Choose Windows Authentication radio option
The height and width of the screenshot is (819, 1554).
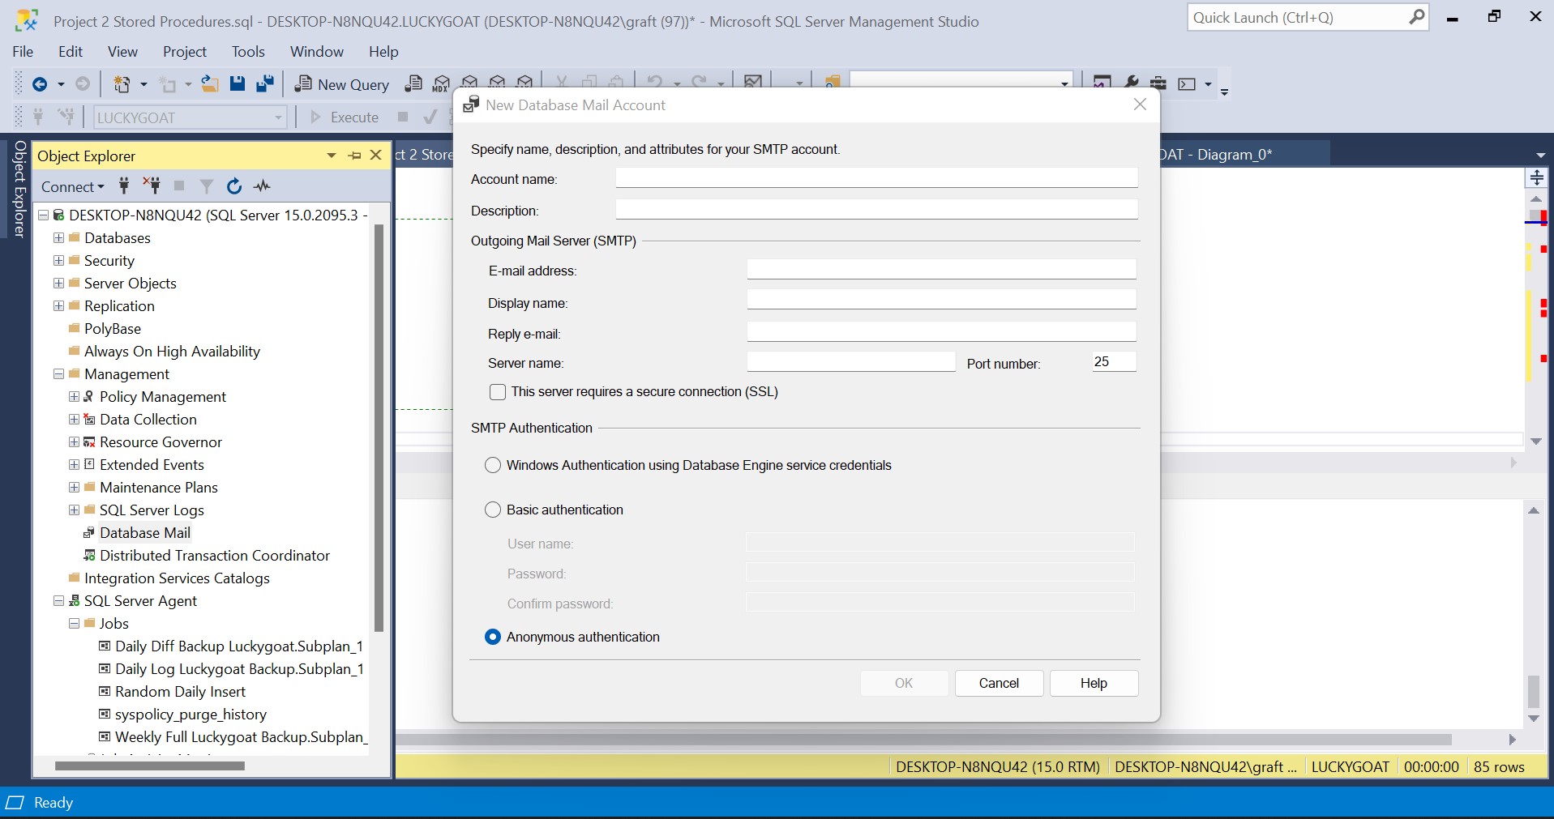[493, 465]
